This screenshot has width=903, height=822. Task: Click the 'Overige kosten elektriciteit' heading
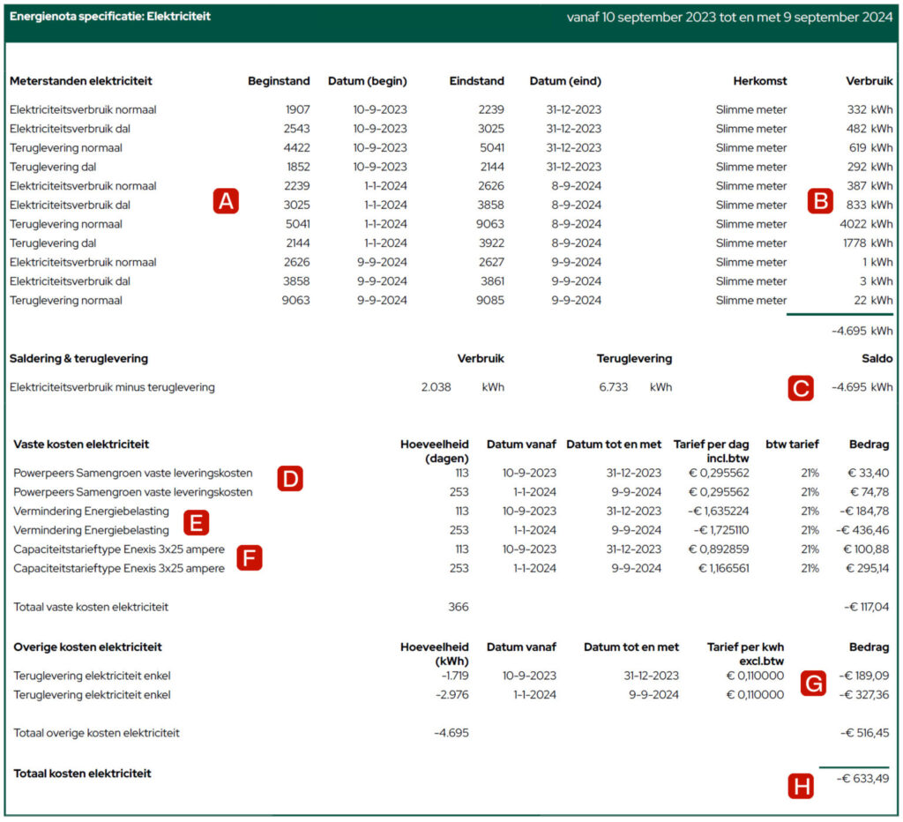coord(86,647)
